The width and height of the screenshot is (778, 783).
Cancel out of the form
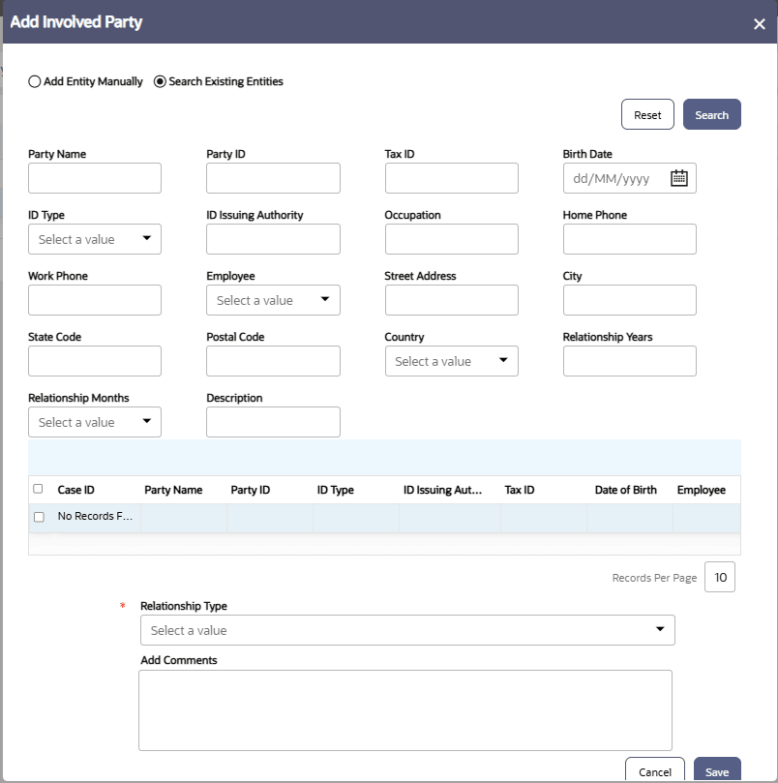[x=655, y=772]
